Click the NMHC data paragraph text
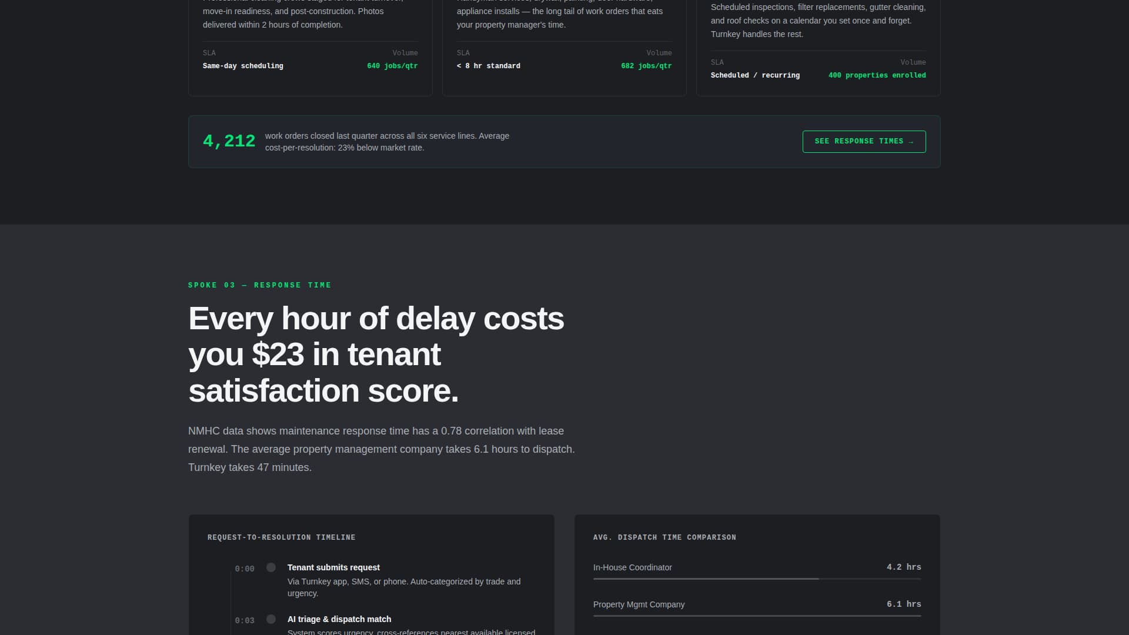This screenshot has height=635, width=1129. coord(382,449)
